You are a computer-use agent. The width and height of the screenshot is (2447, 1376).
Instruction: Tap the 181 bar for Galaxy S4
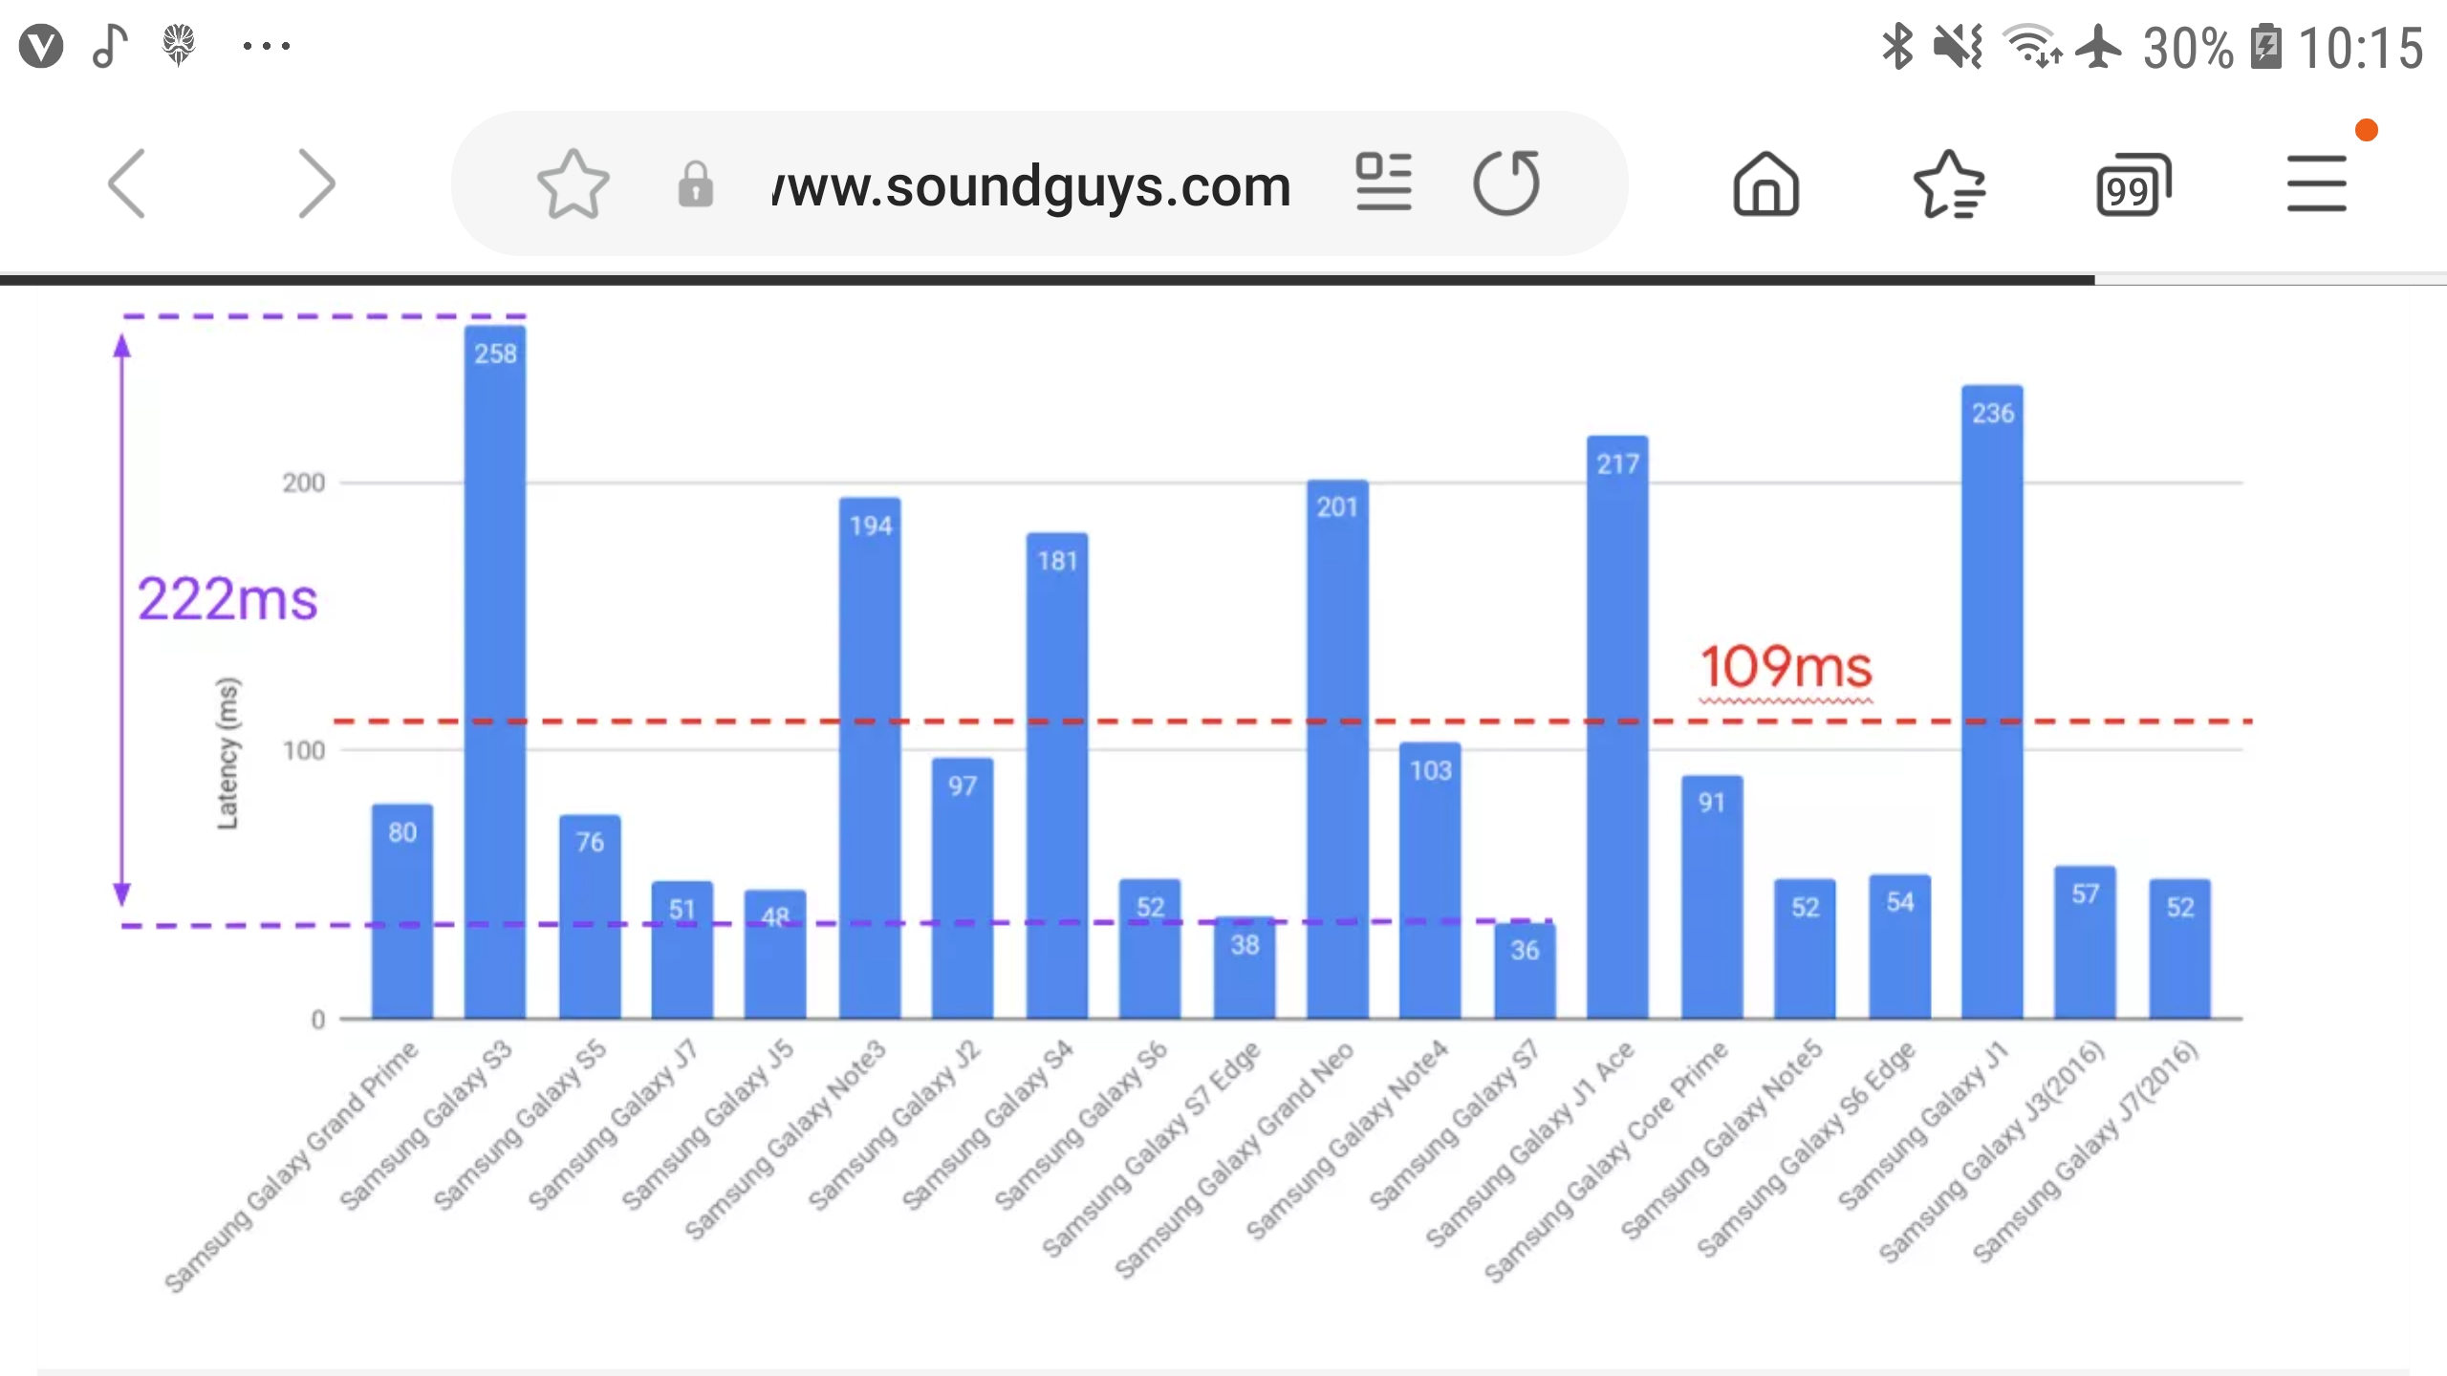point(1057,776)
